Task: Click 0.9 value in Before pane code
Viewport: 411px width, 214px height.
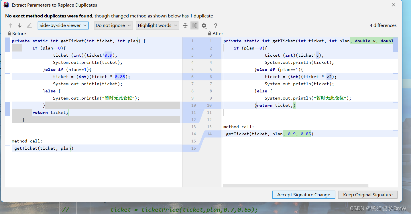Action: [x=109, y=55]
